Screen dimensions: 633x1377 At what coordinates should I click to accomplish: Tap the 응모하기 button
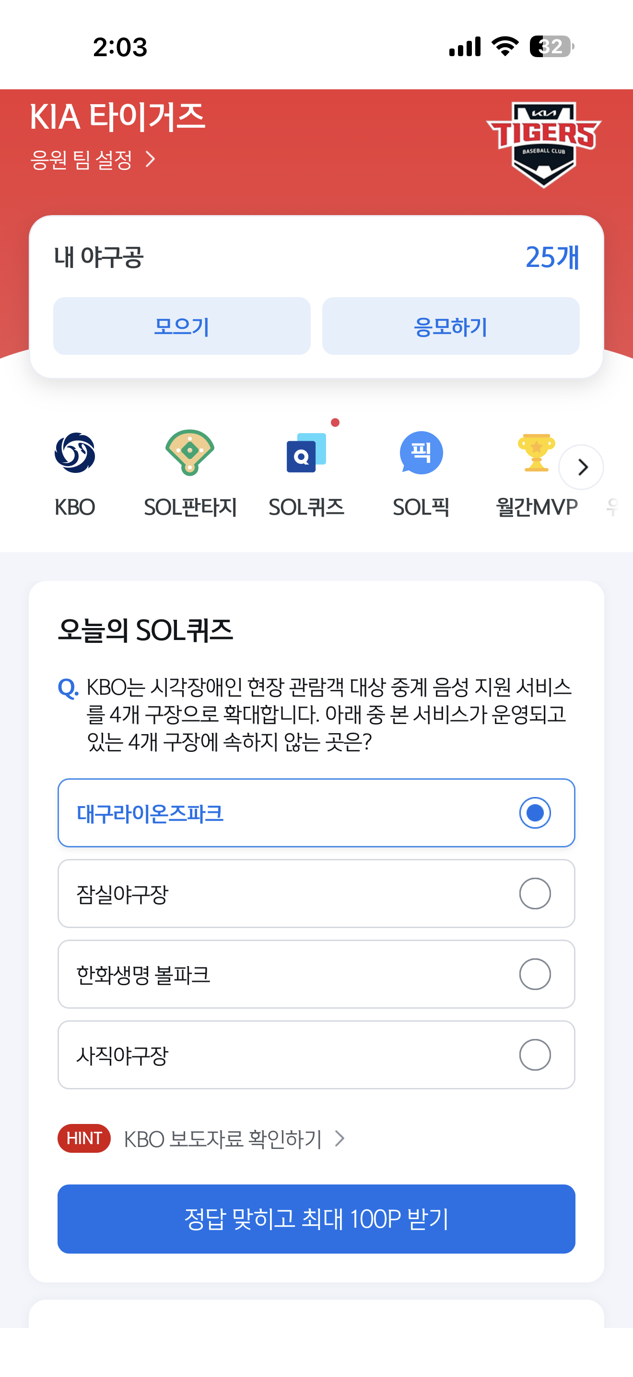(x=451, y=326)
